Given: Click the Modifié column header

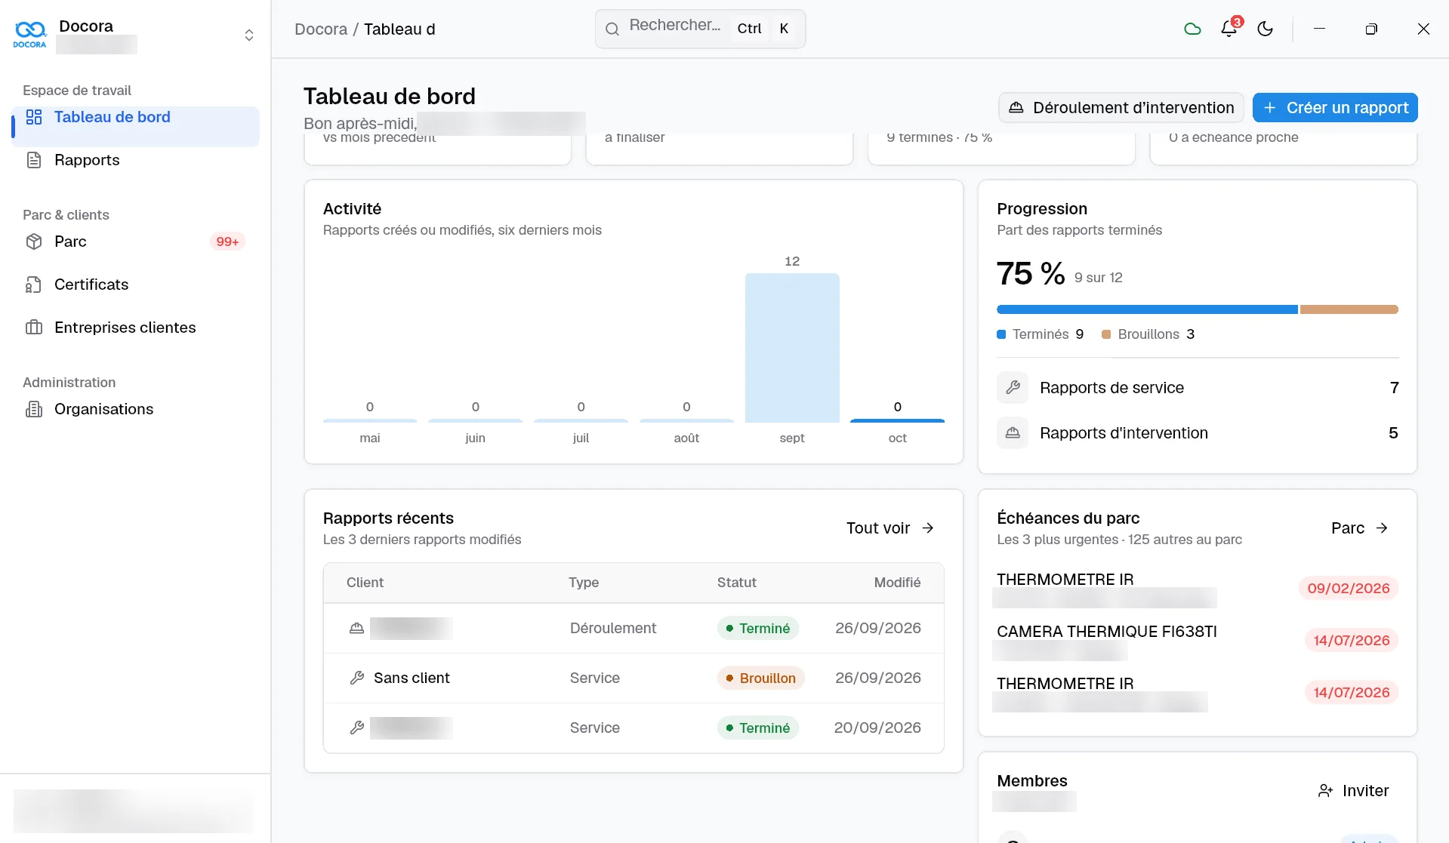Looking at the screenshot, I should click(897, 583).
